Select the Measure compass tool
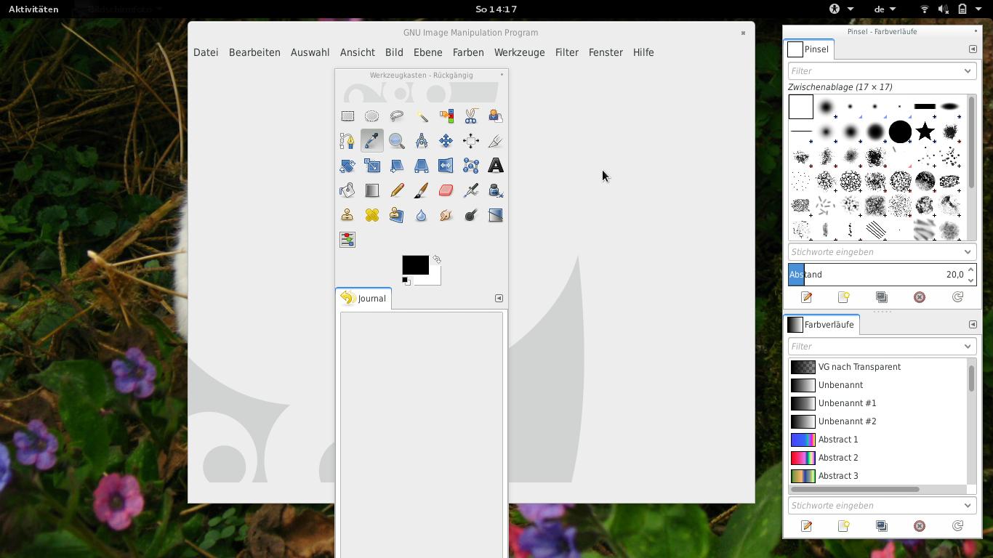The image size is (993, 558). pos(422,141)
